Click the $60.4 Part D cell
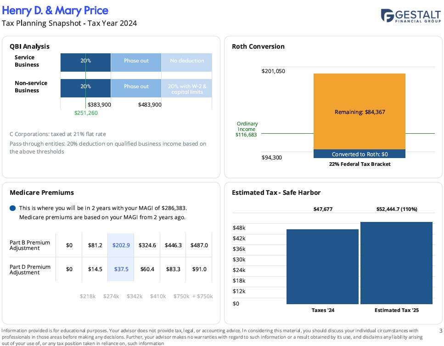 (147, 269)
